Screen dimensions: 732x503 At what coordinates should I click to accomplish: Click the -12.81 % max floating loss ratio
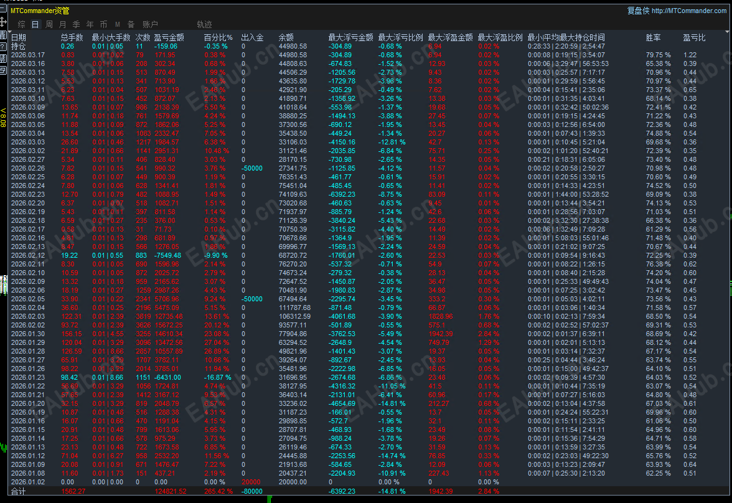pyautogui.click(x=392, y=142)
